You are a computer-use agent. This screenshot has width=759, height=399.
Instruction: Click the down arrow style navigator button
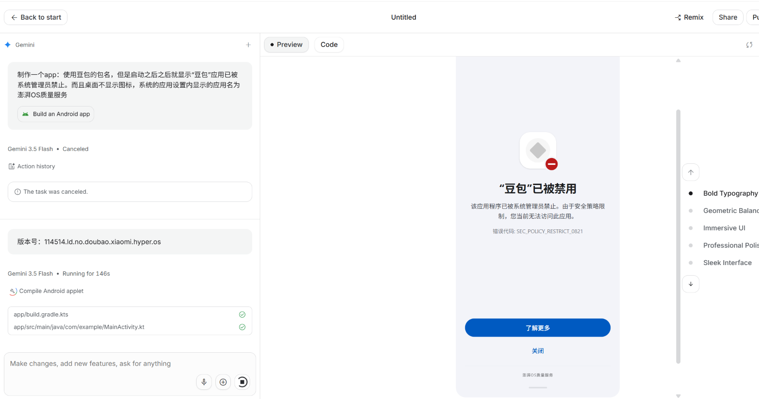coord(691,284)
